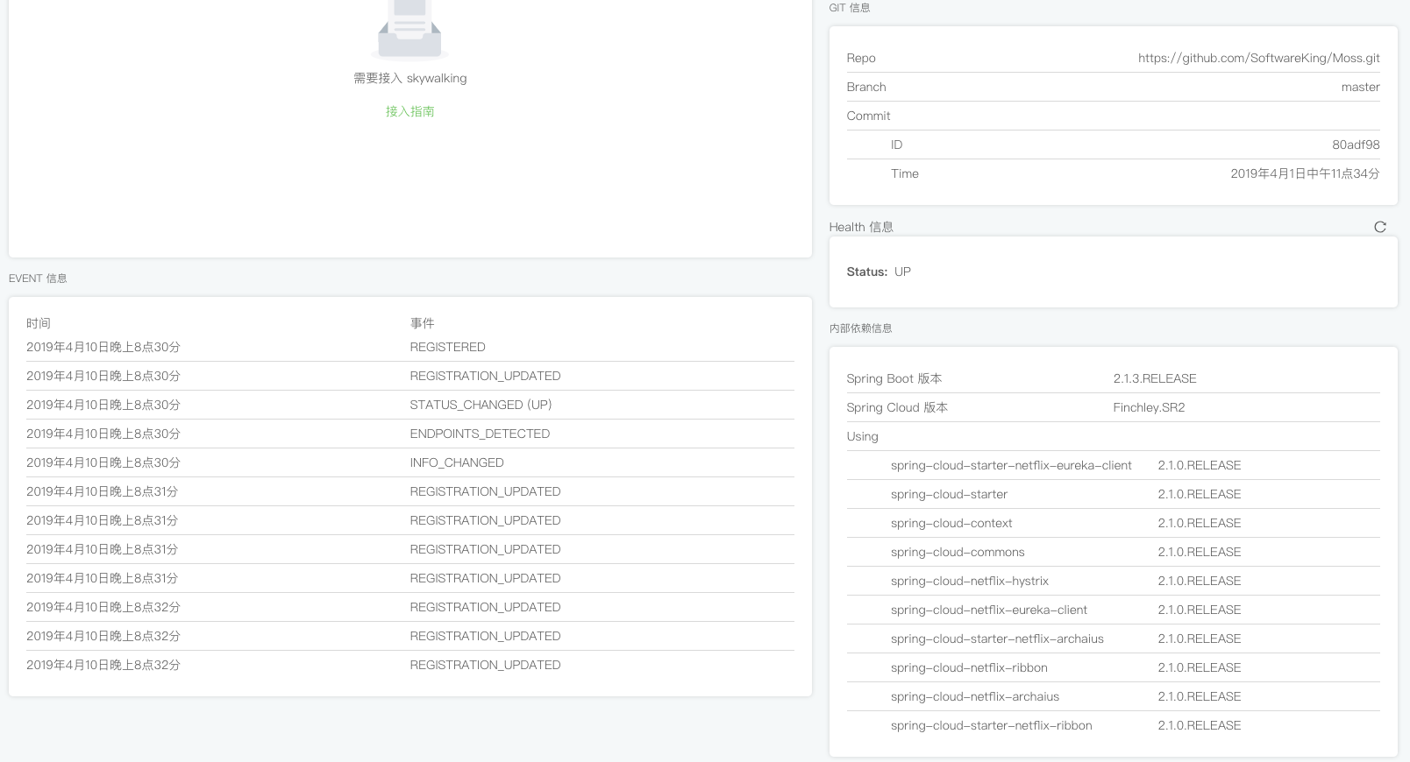
Task: Click the 事件 column header
Action: coord(422,323)
